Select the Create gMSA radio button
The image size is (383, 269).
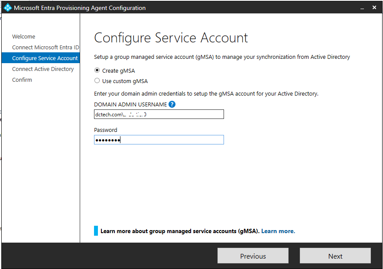click(x=98, y=70)
